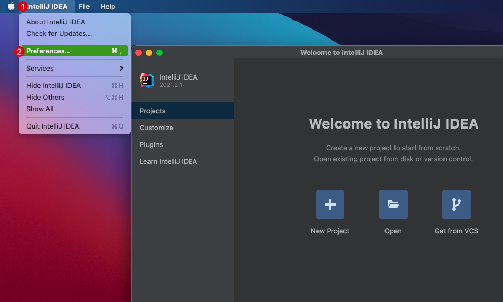Switch to the Customize tab in sidebar
Viewport: 503px width, 302px height.
point(156,128)
